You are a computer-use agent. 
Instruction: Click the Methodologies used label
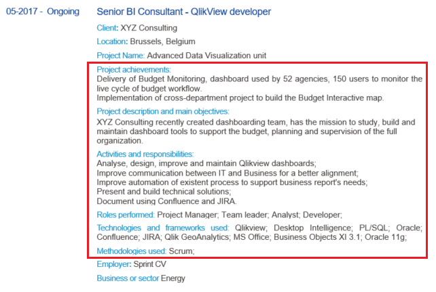(132, 251)
